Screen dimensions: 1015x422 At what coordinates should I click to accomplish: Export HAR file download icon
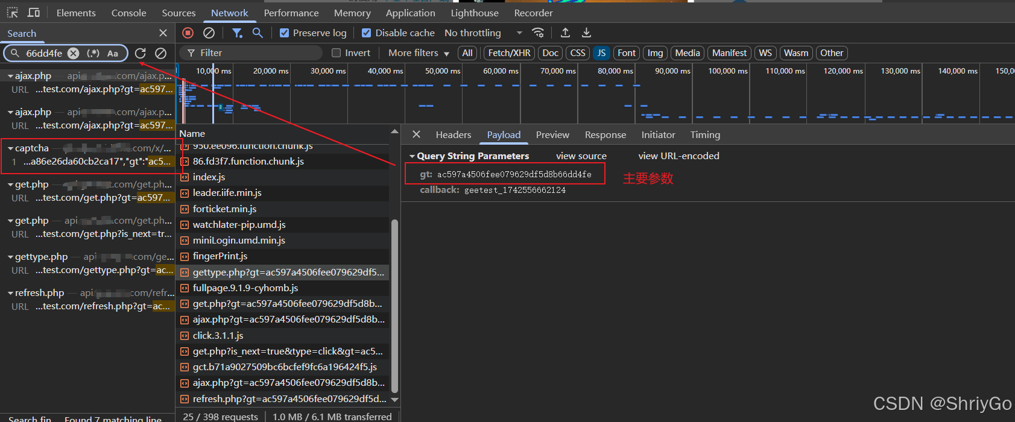tap(586, 33)
